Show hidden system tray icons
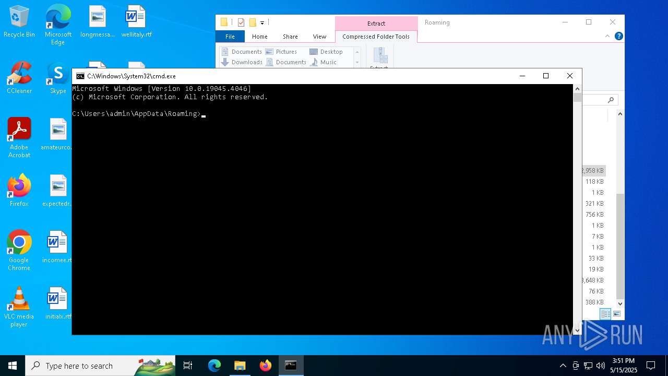 tap(563, 366)
